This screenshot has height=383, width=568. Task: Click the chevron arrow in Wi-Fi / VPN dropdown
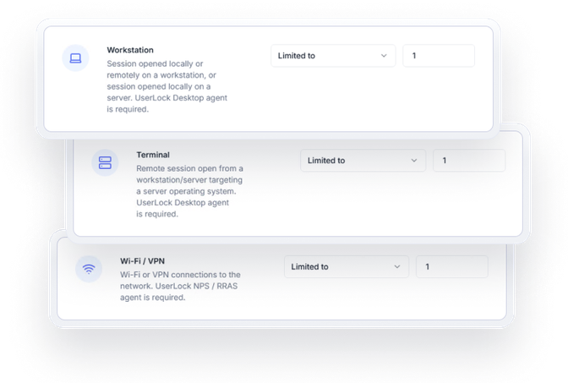coord(397,267)
